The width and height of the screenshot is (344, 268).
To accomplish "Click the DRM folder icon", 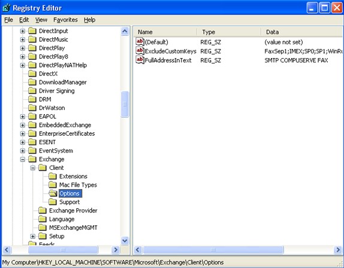I will click(x=32, y=99).
